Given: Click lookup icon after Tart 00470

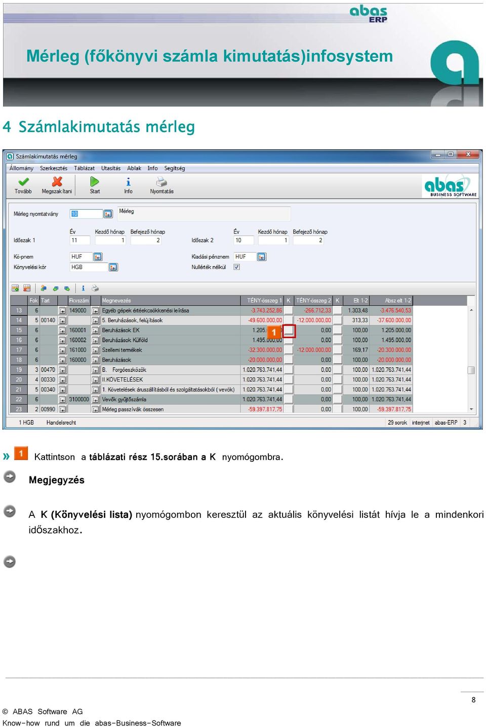Looking at the screenshot, I should point(62,370).
